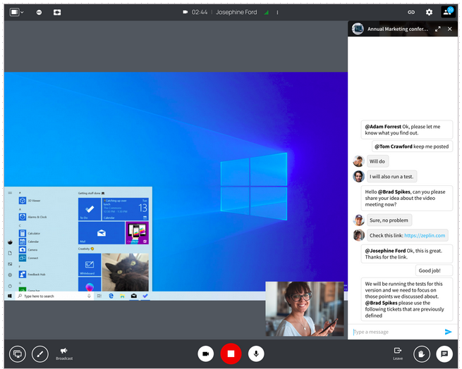Expand the chat panel with arrows icon
The height and width of the screenshot is (369, 462).
point(438,29)
